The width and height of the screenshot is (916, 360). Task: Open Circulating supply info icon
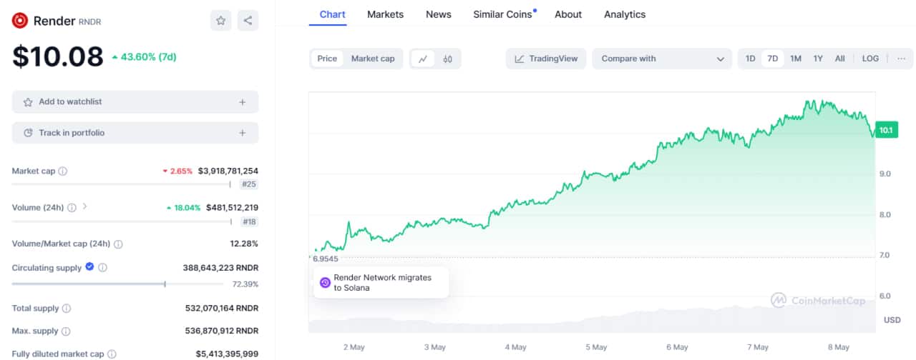[x=102, y=268]
